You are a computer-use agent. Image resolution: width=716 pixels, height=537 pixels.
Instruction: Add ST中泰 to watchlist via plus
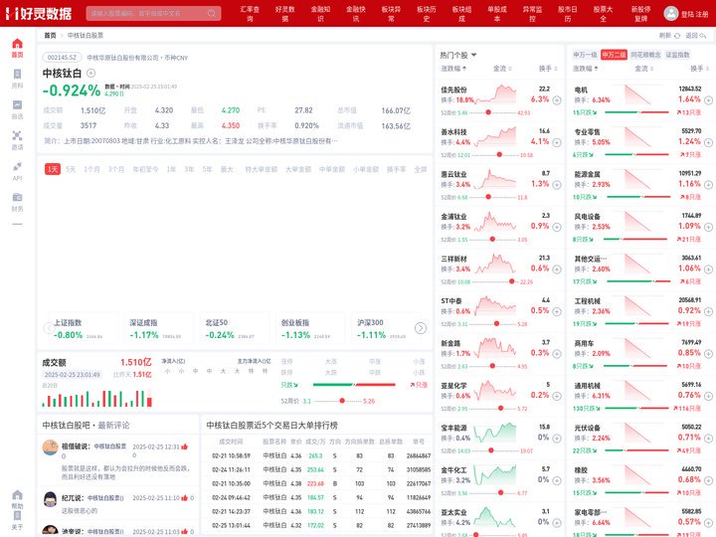tap(557, 311)
